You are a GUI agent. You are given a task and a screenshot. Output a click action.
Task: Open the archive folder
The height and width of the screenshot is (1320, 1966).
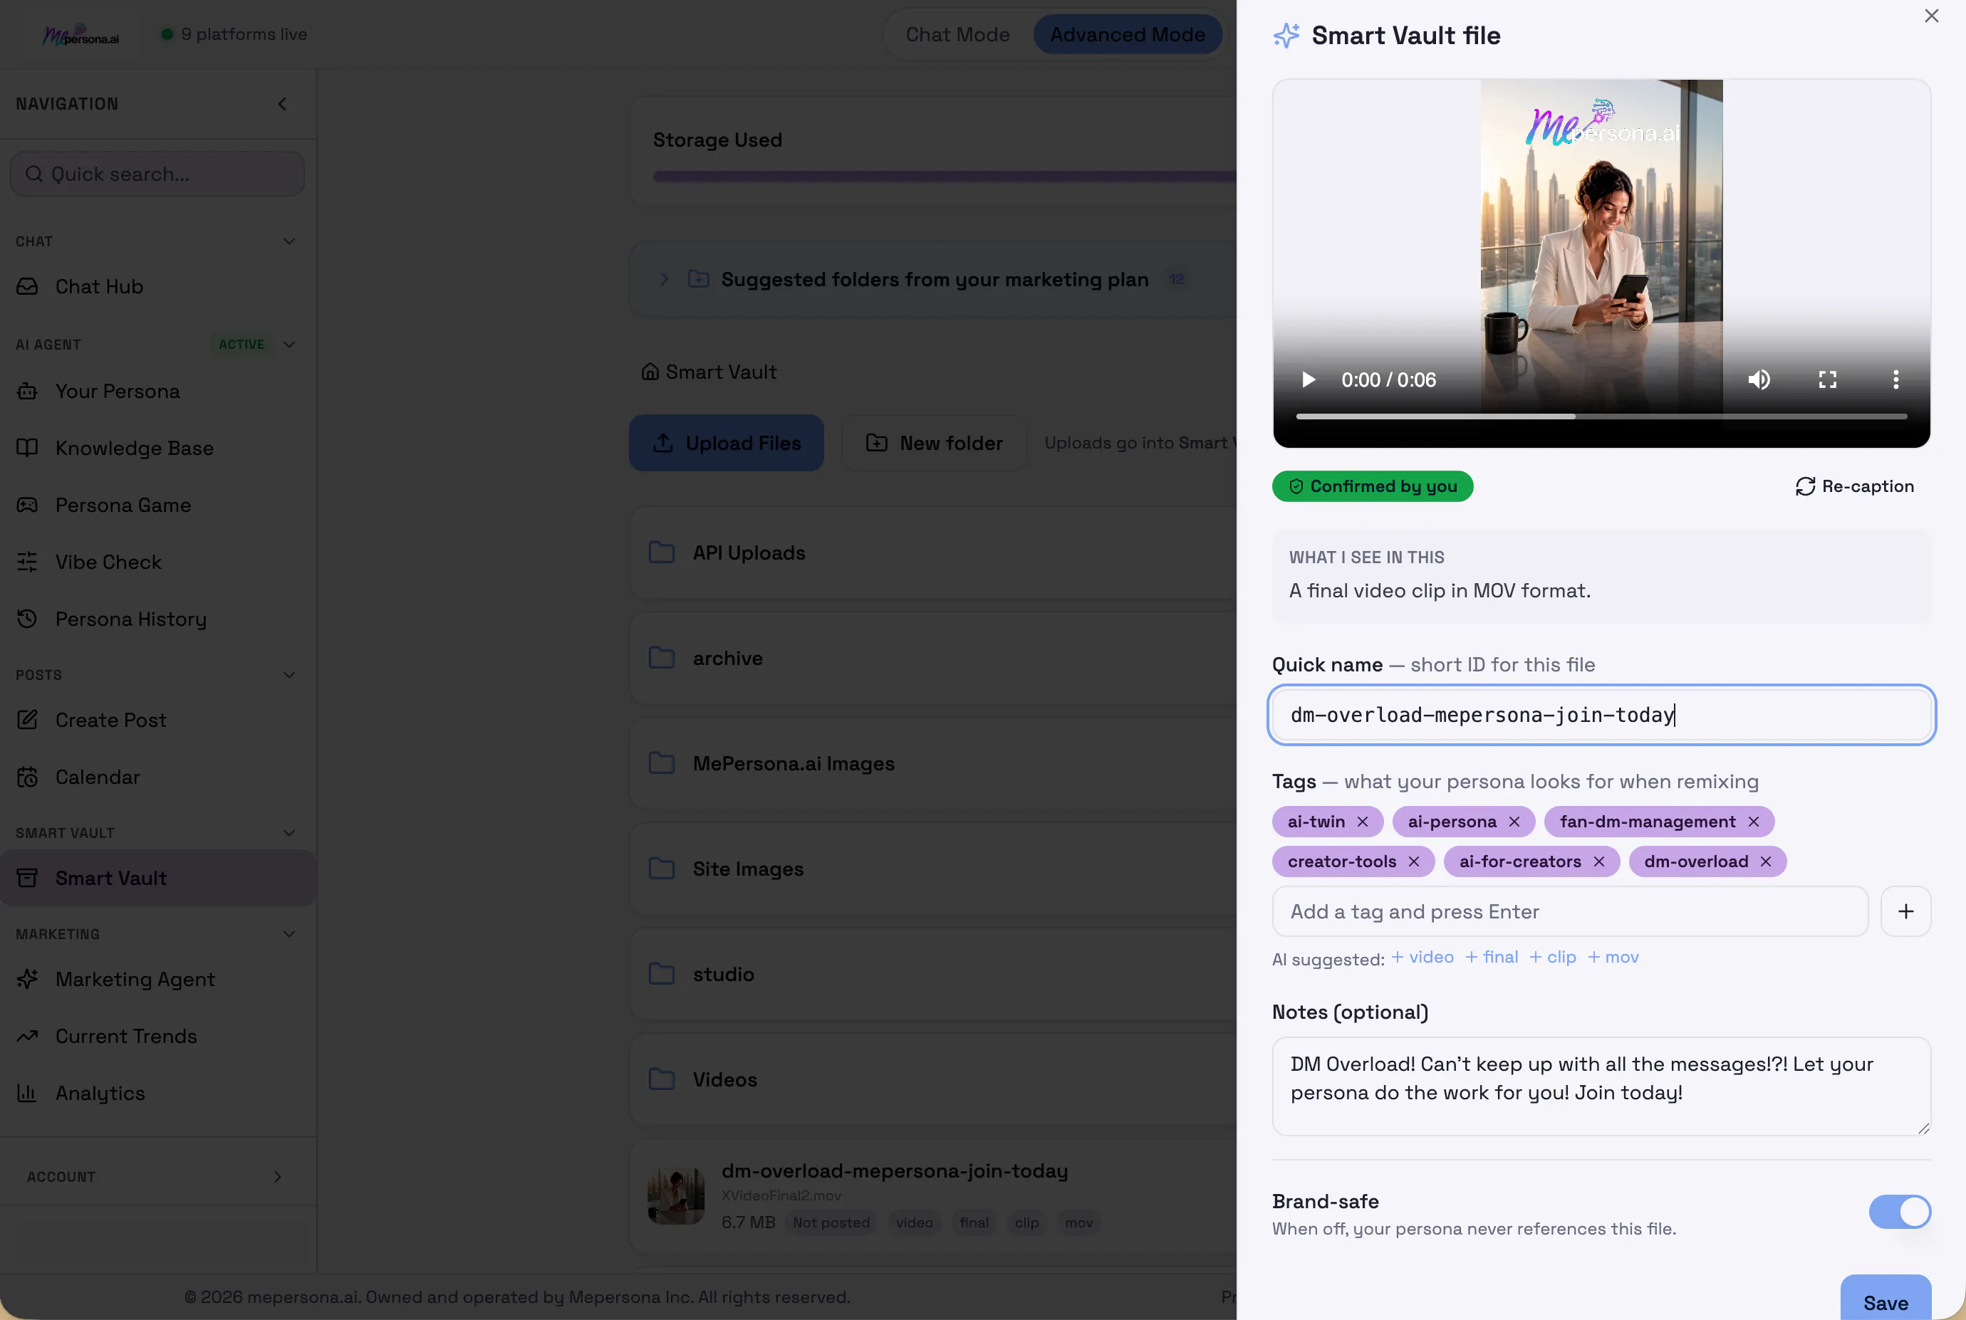pos(933,659)
